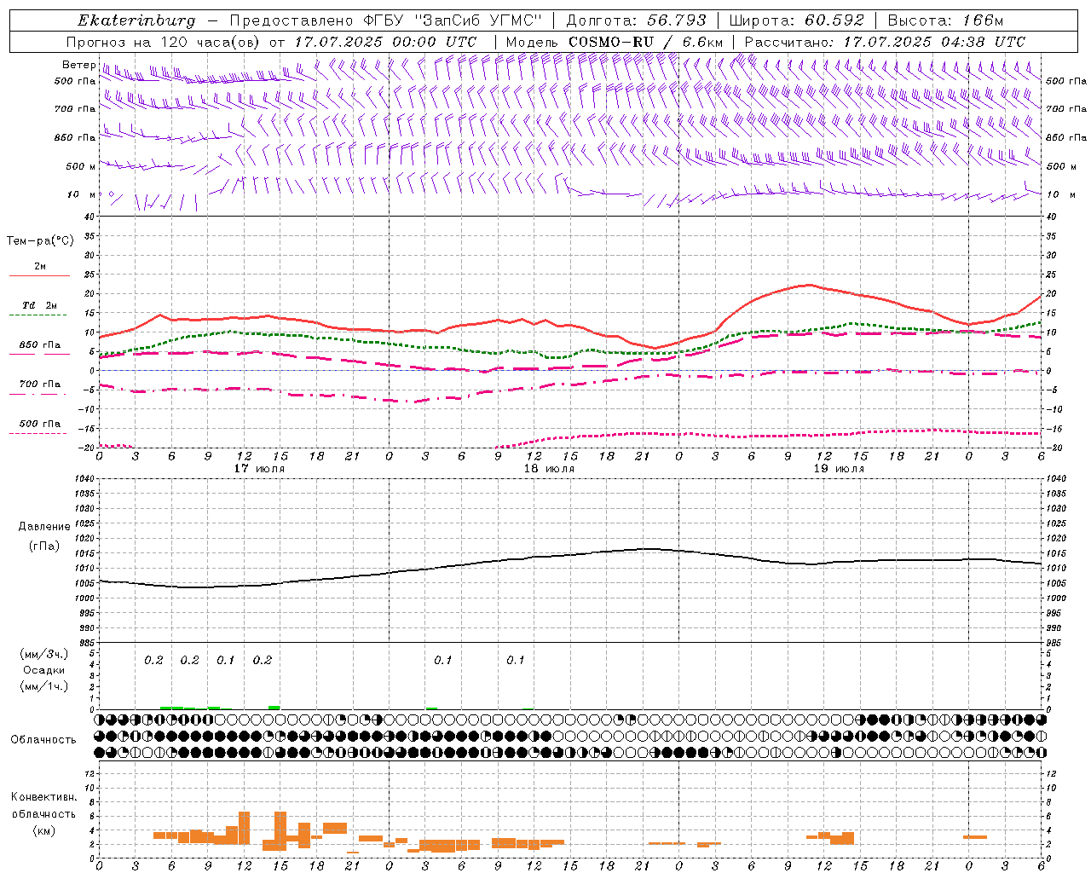Click the (гПа) unit under Давление
Screen dimensions: 1091x873
(44, 546)
